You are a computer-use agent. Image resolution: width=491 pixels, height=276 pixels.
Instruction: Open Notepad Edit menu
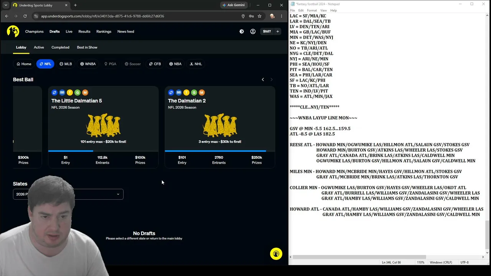coord(301,10)
